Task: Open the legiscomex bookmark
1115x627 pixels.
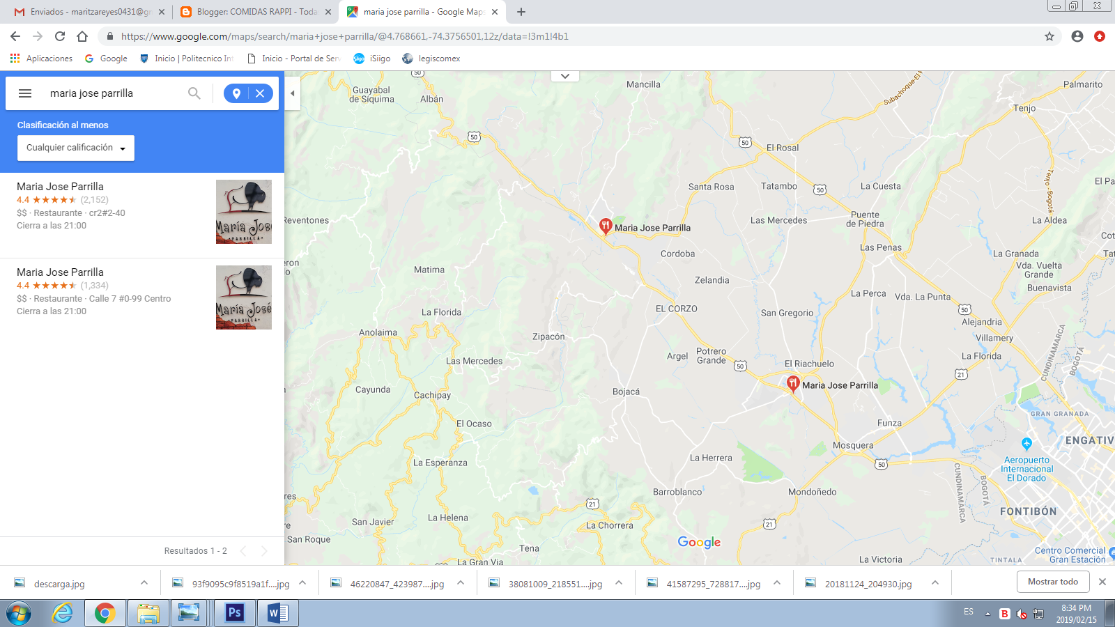Action: 431,59
